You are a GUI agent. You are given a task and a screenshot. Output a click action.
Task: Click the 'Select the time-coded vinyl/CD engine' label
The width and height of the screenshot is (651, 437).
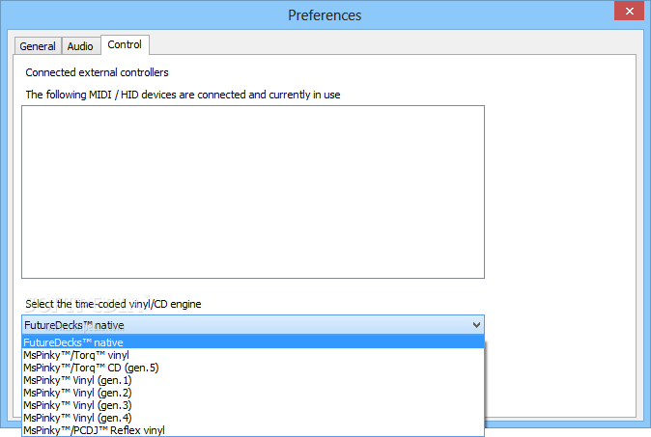click(x=113, y=304)
